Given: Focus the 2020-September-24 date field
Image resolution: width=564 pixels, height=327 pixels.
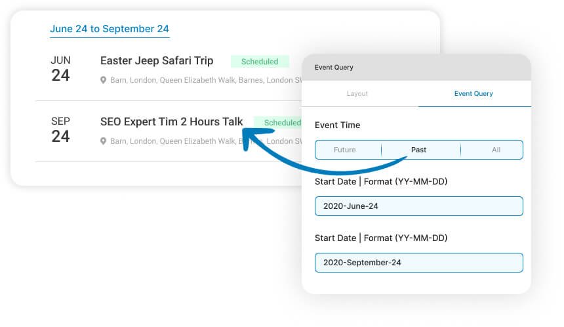Looking at the screenshot, I should click(418, 263).
